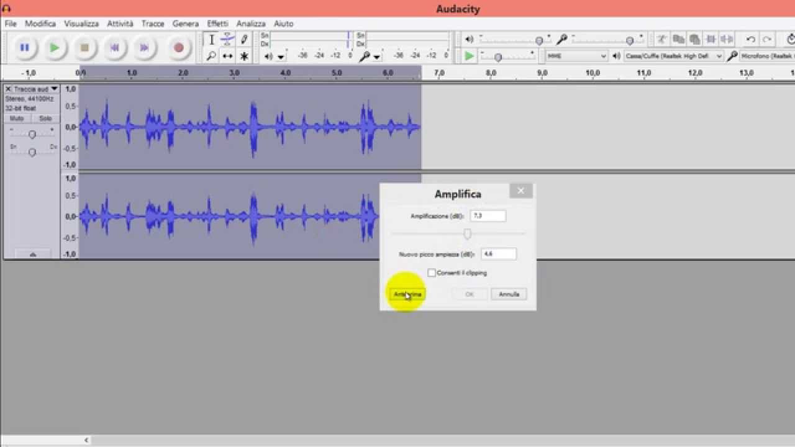Enable the Consenti il clipping checkbox
795x447 pixels.
pyautogui.click(x=432, y=273)
